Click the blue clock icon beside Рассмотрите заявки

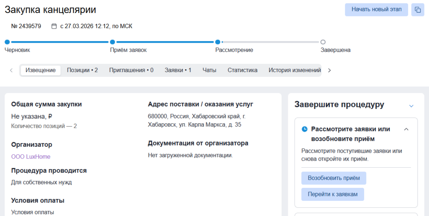(x=304, y=129)
